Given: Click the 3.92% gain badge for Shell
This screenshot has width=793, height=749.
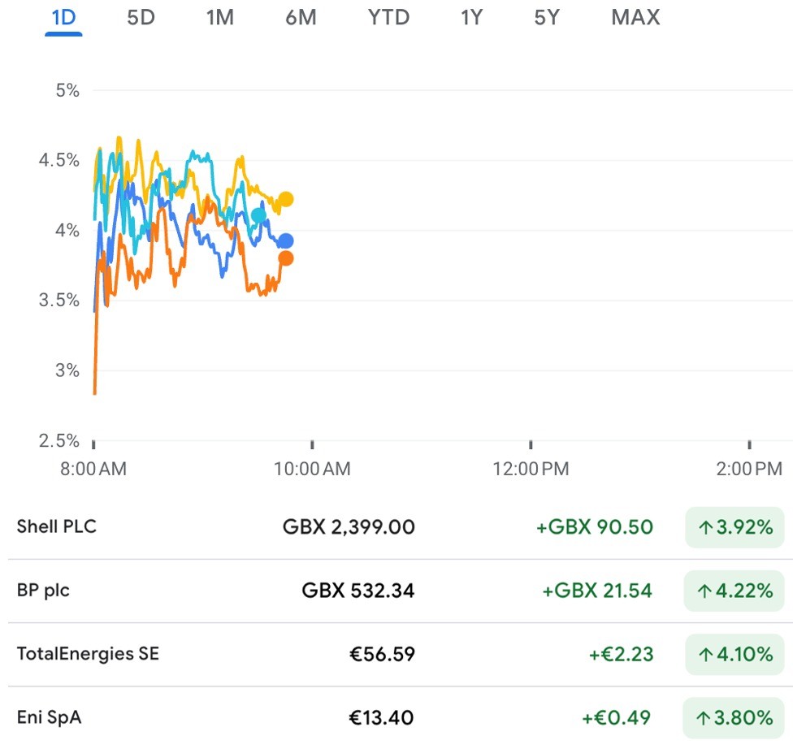Looking at the screenshot, I should pos(734,527).
